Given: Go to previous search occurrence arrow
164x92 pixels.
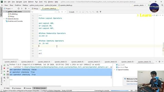Looking at the screenshot, I should click(x=77, y=12).
